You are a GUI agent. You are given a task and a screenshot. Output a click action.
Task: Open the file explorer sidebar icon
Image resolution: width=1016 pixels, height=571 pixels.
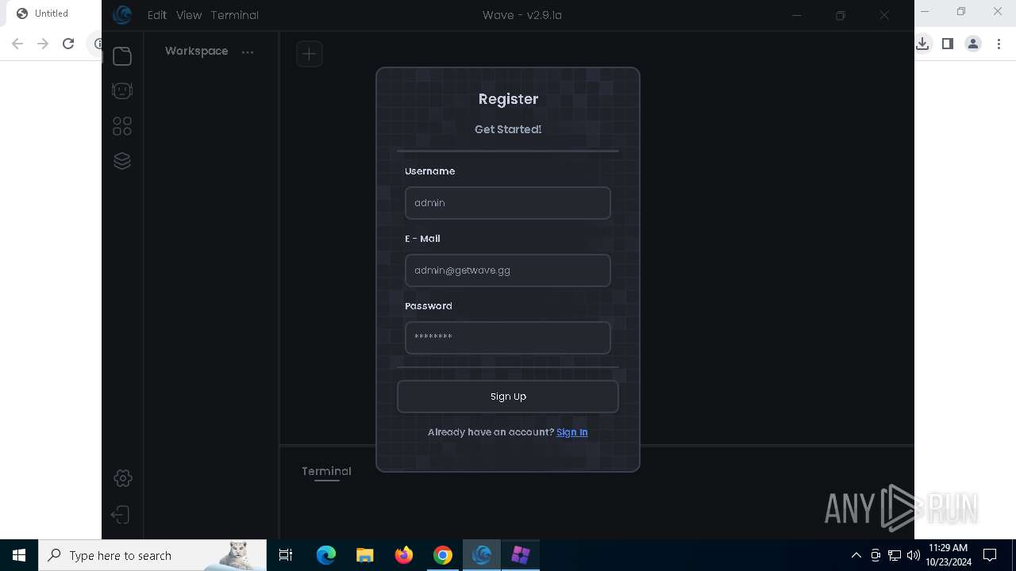(122, 56)
